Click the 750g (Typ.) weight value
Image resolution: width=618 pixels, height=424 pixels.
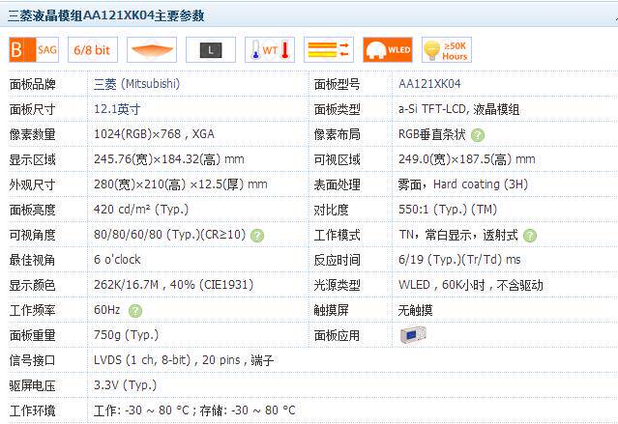point(126,335)
